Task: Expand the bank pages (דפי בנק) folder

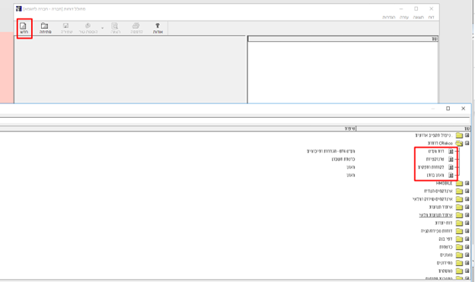Action: tap(467, 239)
